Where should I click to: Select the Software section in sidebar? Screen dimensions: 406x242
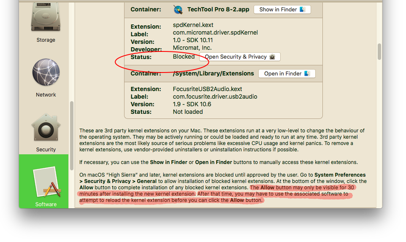click(x=44, y=181)
